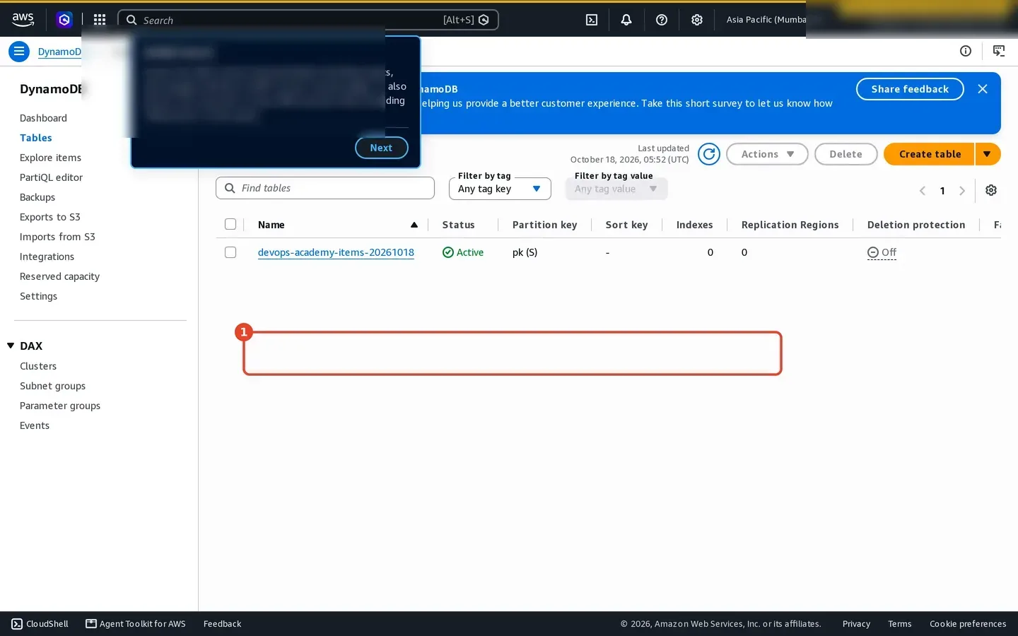Open Explore items in sidebar

click(x=50, y=158)
